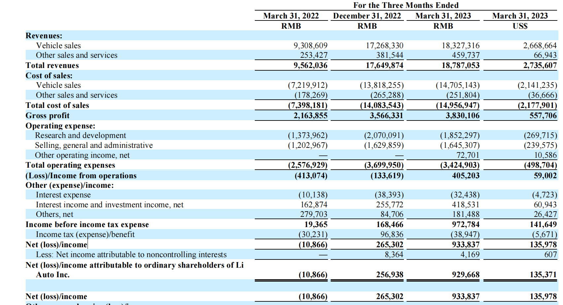Select the 18,787,053 total revenues value
The width and height of the screenshot is (563, 305).
click(x=460, y=65)
